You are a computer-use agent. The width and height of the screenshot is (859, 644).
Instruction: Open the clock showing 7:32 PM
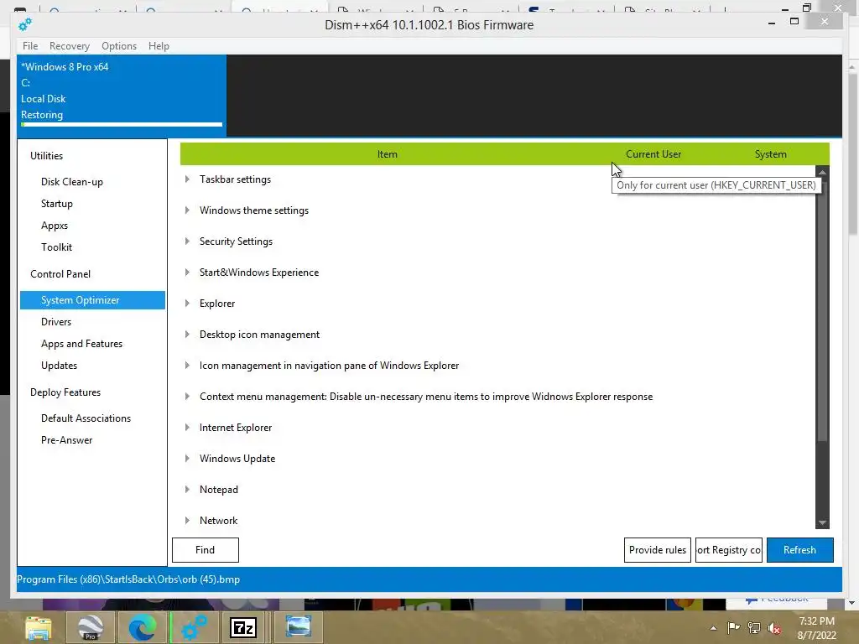point(817,628)
